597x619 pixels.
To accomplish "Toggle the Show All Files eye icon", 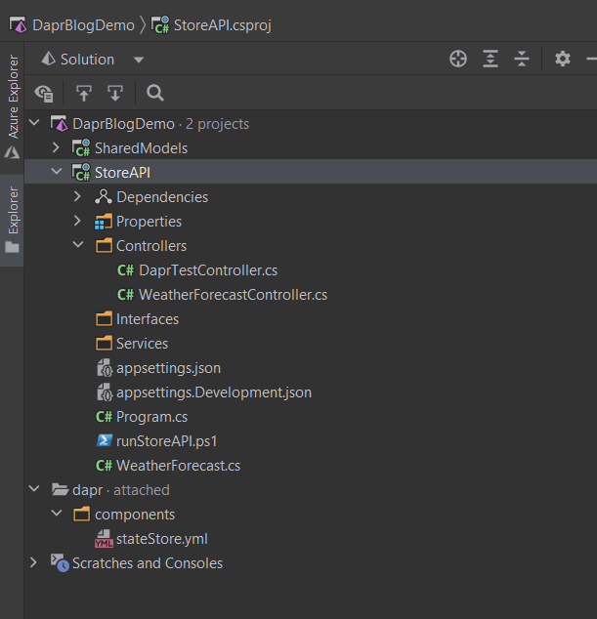I will pyautogui.click(x=44, y=93).
